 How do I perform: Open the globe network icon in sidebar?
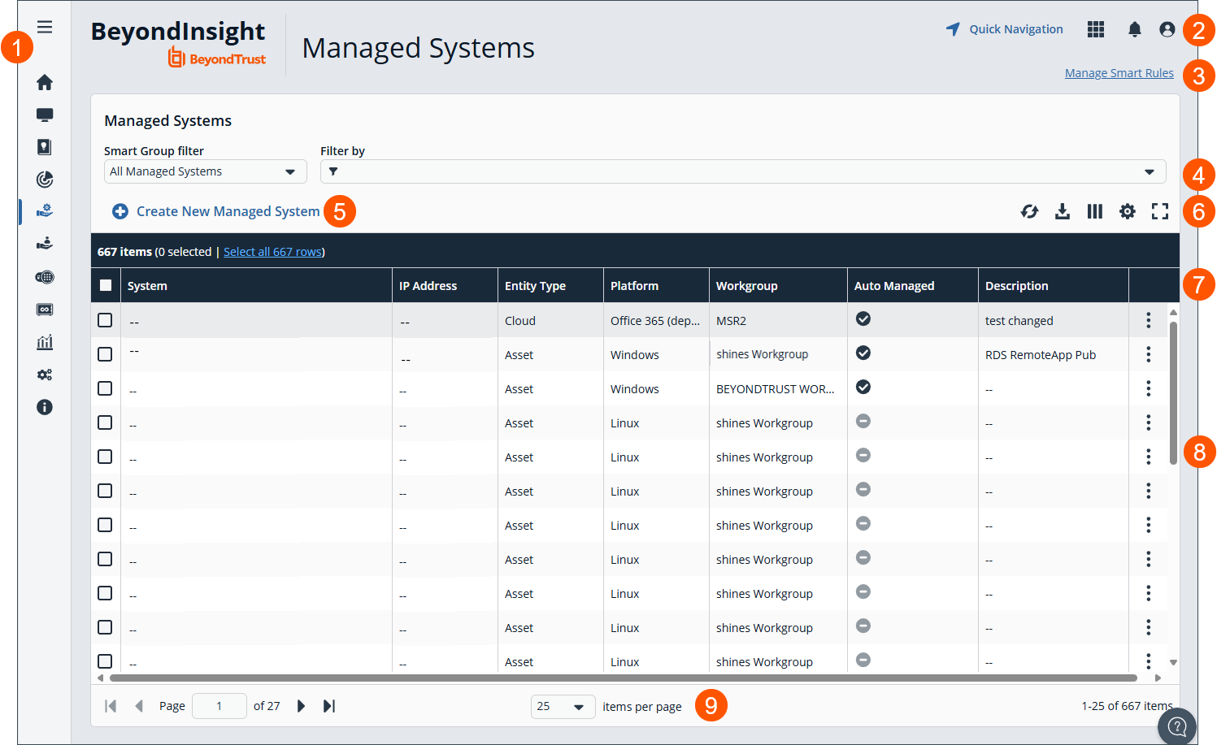pos(45,277)
